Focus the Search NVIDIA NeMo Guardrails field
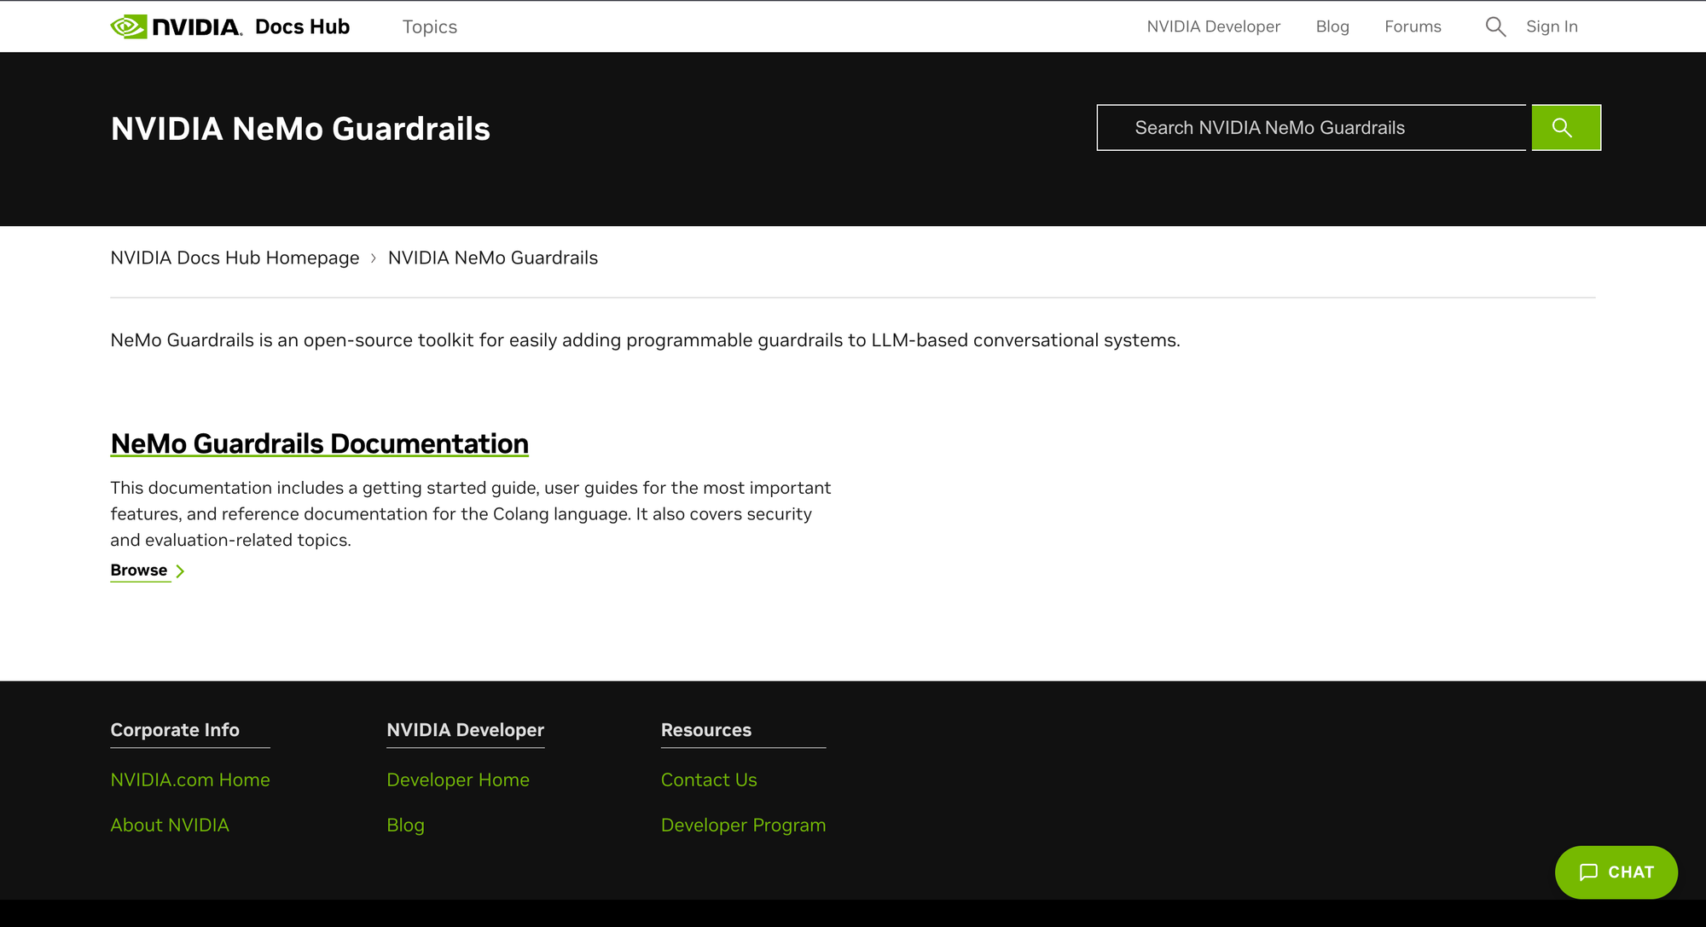Screen dimensions: 1706x927 click(x=1312, y=128)
